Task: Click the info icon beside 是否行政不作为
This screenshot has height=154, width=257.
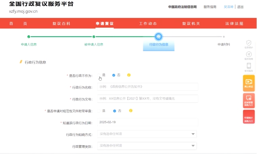Action: pyautogui.click(x=129, y=75)
